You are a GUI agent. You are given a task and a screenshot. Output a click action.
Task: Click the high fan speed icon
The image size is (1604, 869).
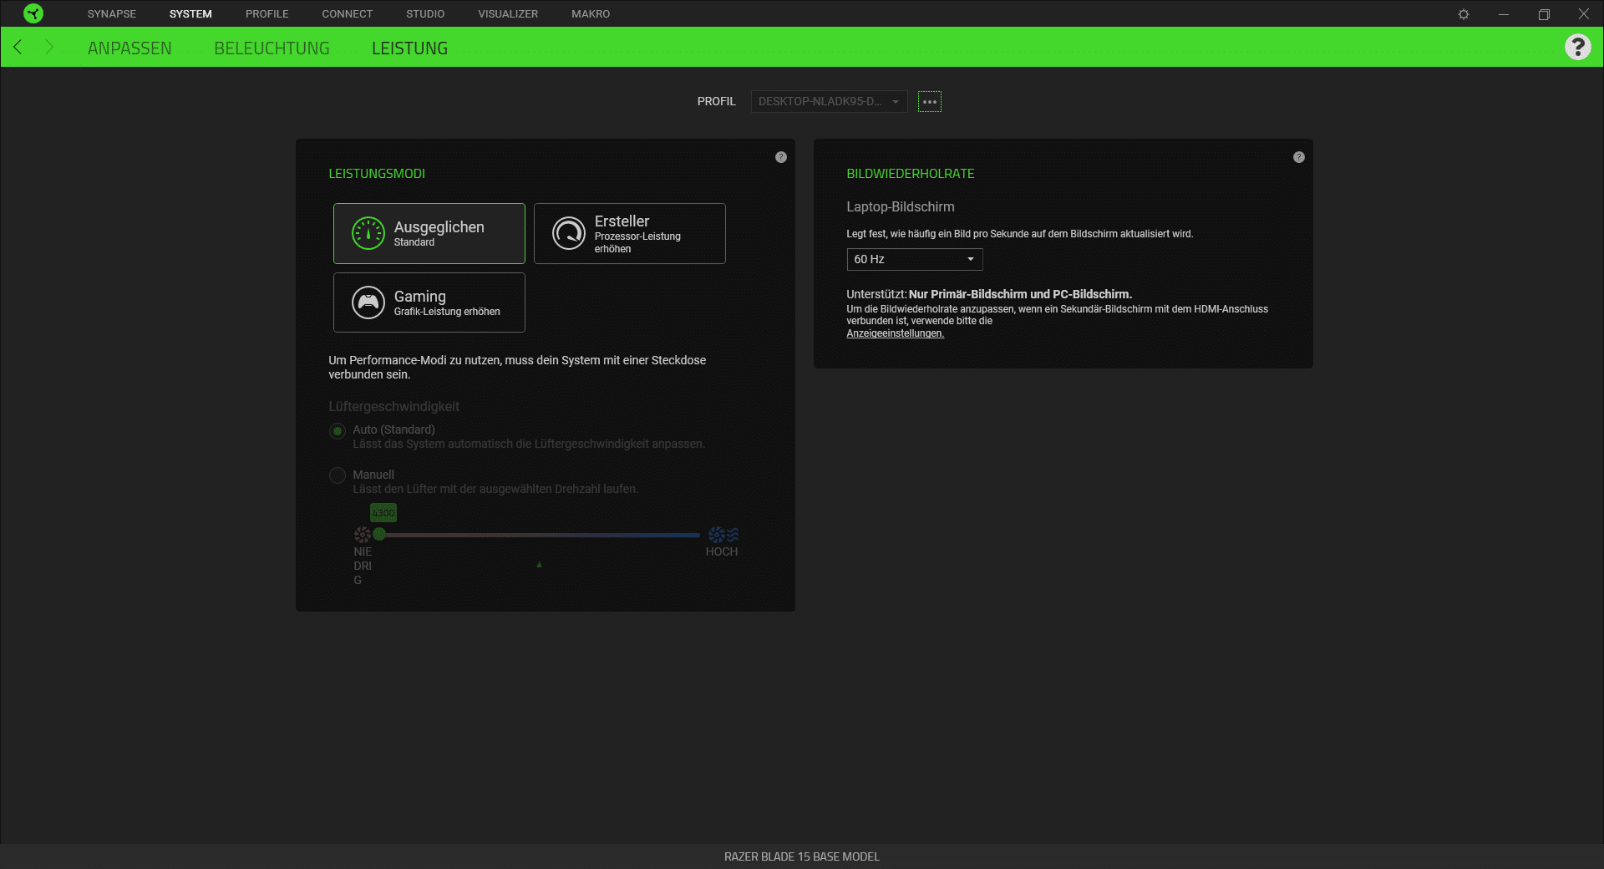tap(723, 535)
